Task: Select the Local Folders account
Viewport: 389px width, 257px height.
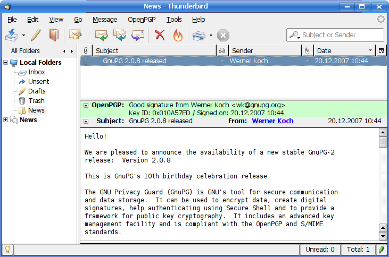Action: pos(40,63)
